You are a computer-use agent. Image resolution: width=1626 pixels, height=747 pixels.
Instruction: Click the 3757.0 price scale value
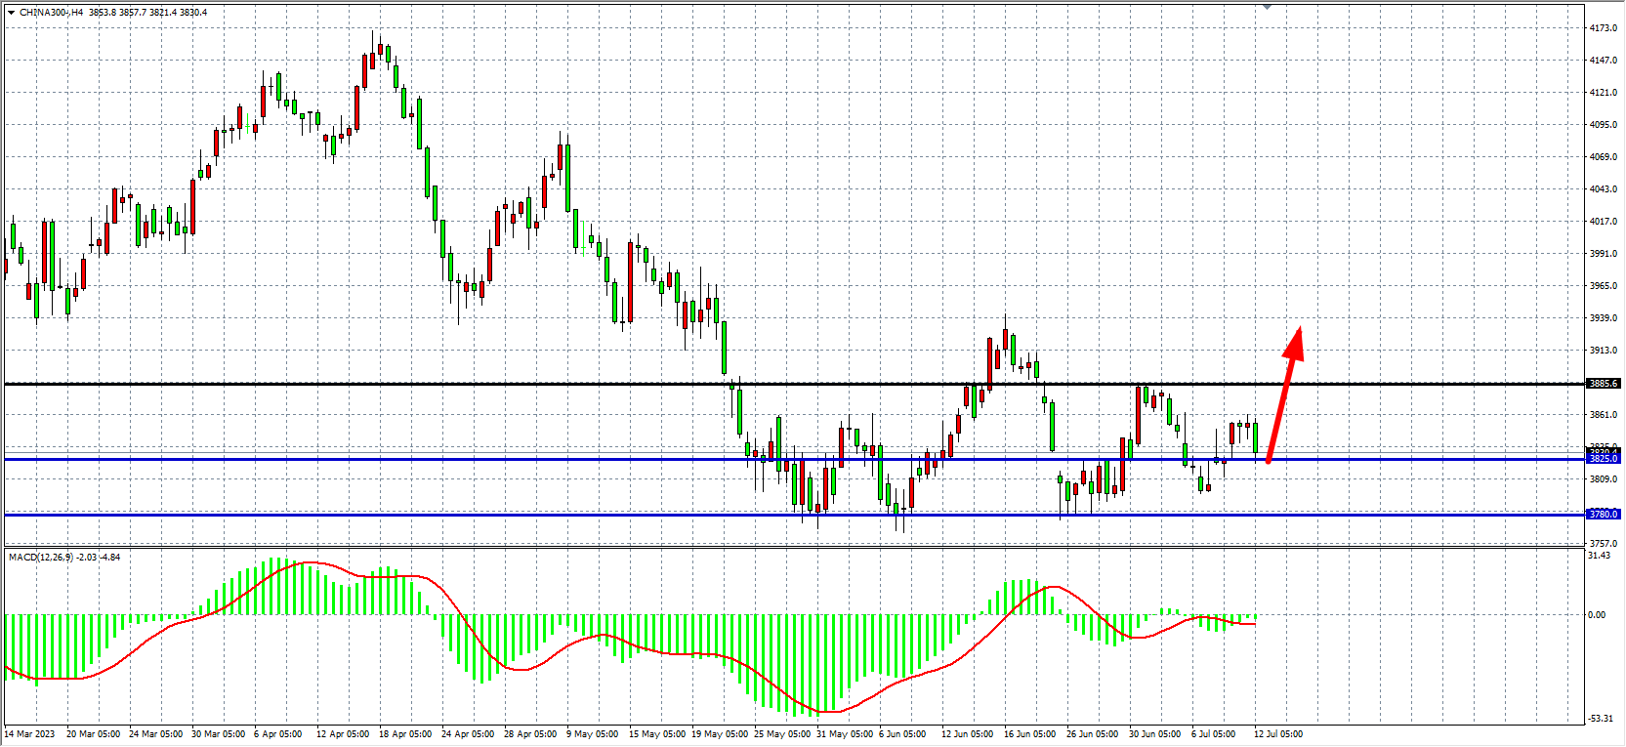tap(1603, 543)
